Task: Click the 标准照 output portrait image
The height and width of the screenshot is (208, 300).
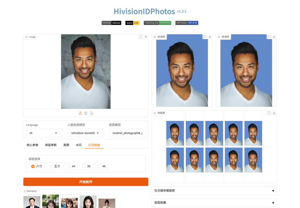Action: pyautogui.click(x=182, y=71)
